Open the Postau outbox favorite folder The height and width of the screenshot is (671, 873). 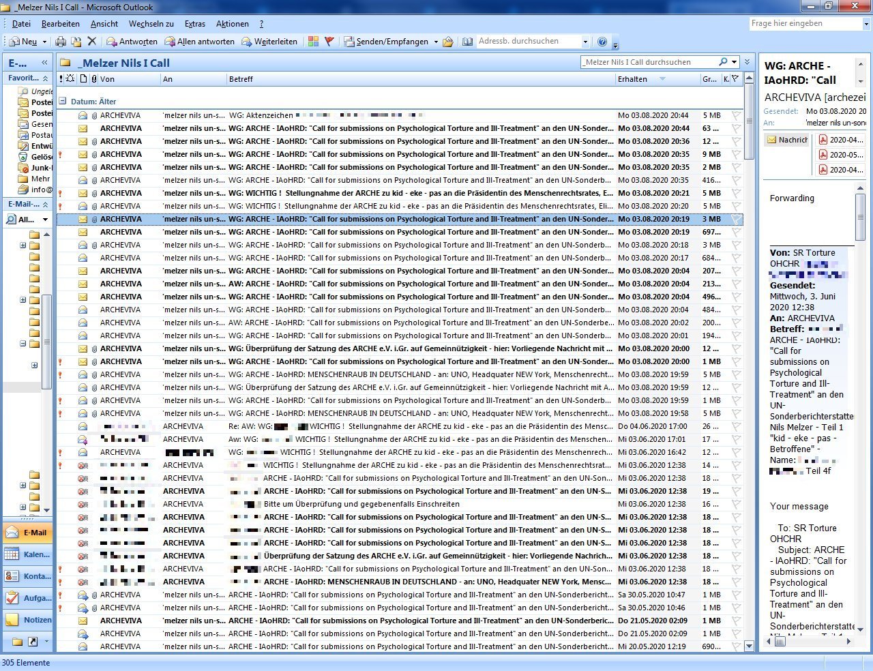(x=35, y=135)
